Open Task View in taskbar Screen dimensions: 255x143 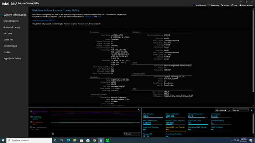[62, 140]
